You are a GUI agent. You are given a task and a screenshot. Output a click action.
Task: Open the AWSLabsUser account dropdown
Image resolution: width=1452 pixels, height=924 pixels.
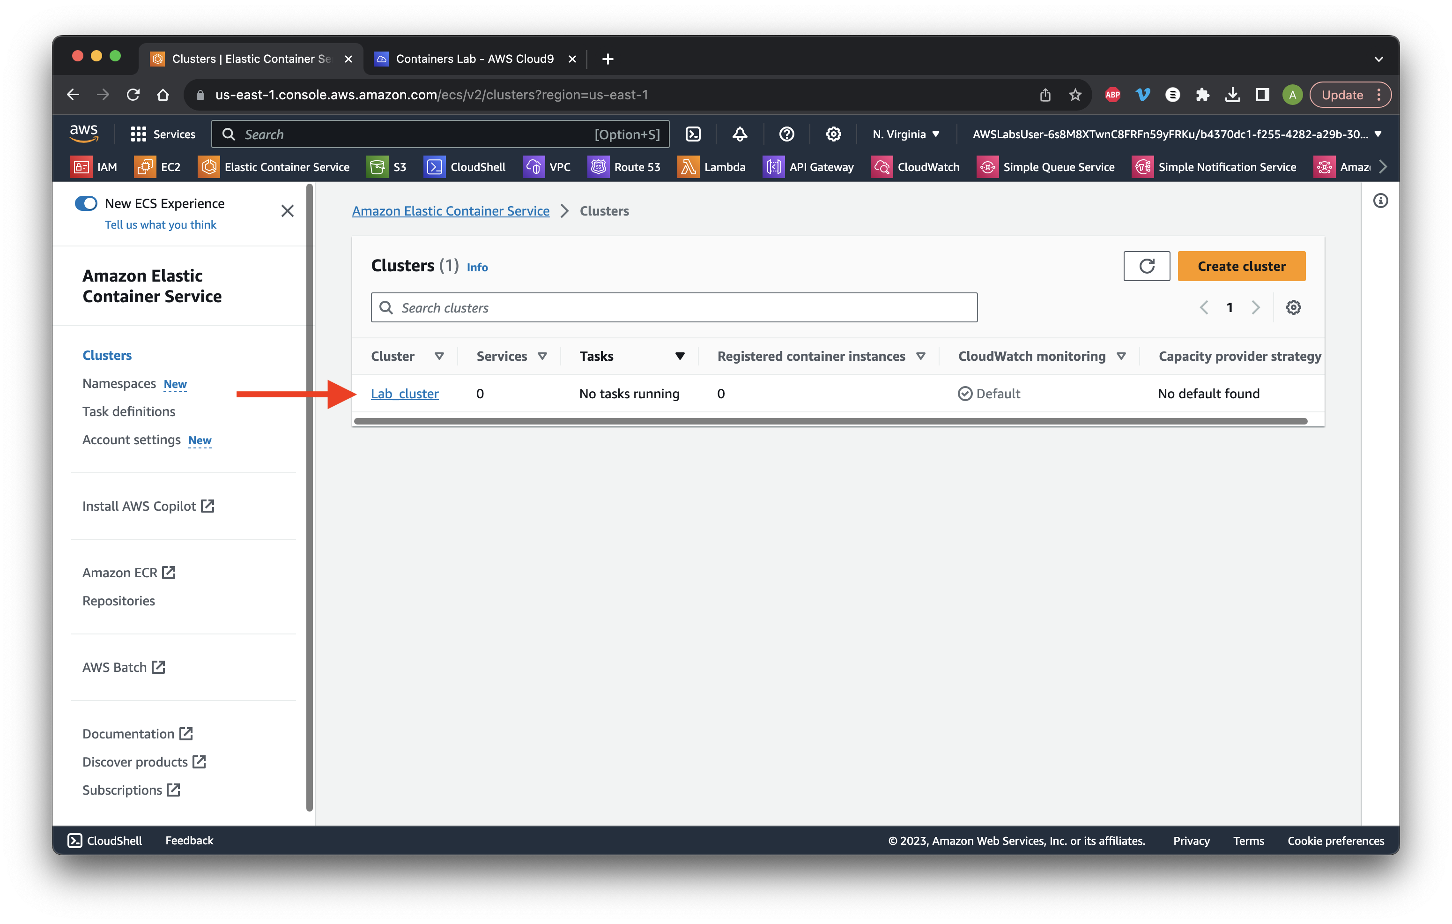(1177, 134)
